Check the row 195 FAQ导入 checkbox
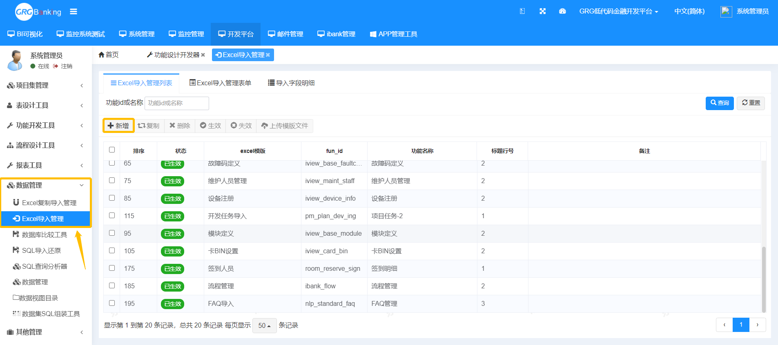 [x=112, y=303]
